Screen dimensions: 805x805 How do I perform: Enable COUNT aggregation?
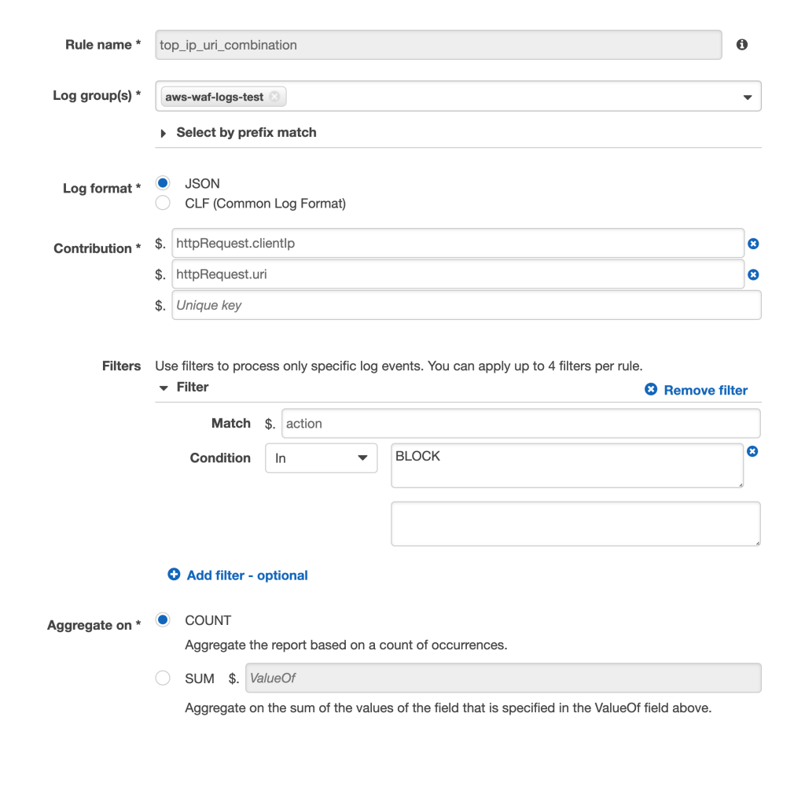tap(162, 620)
